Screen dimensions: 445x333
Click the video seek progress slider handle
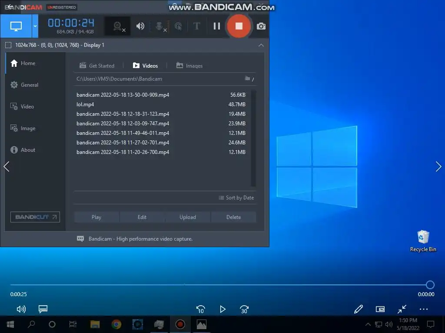[x=430, y=284]
